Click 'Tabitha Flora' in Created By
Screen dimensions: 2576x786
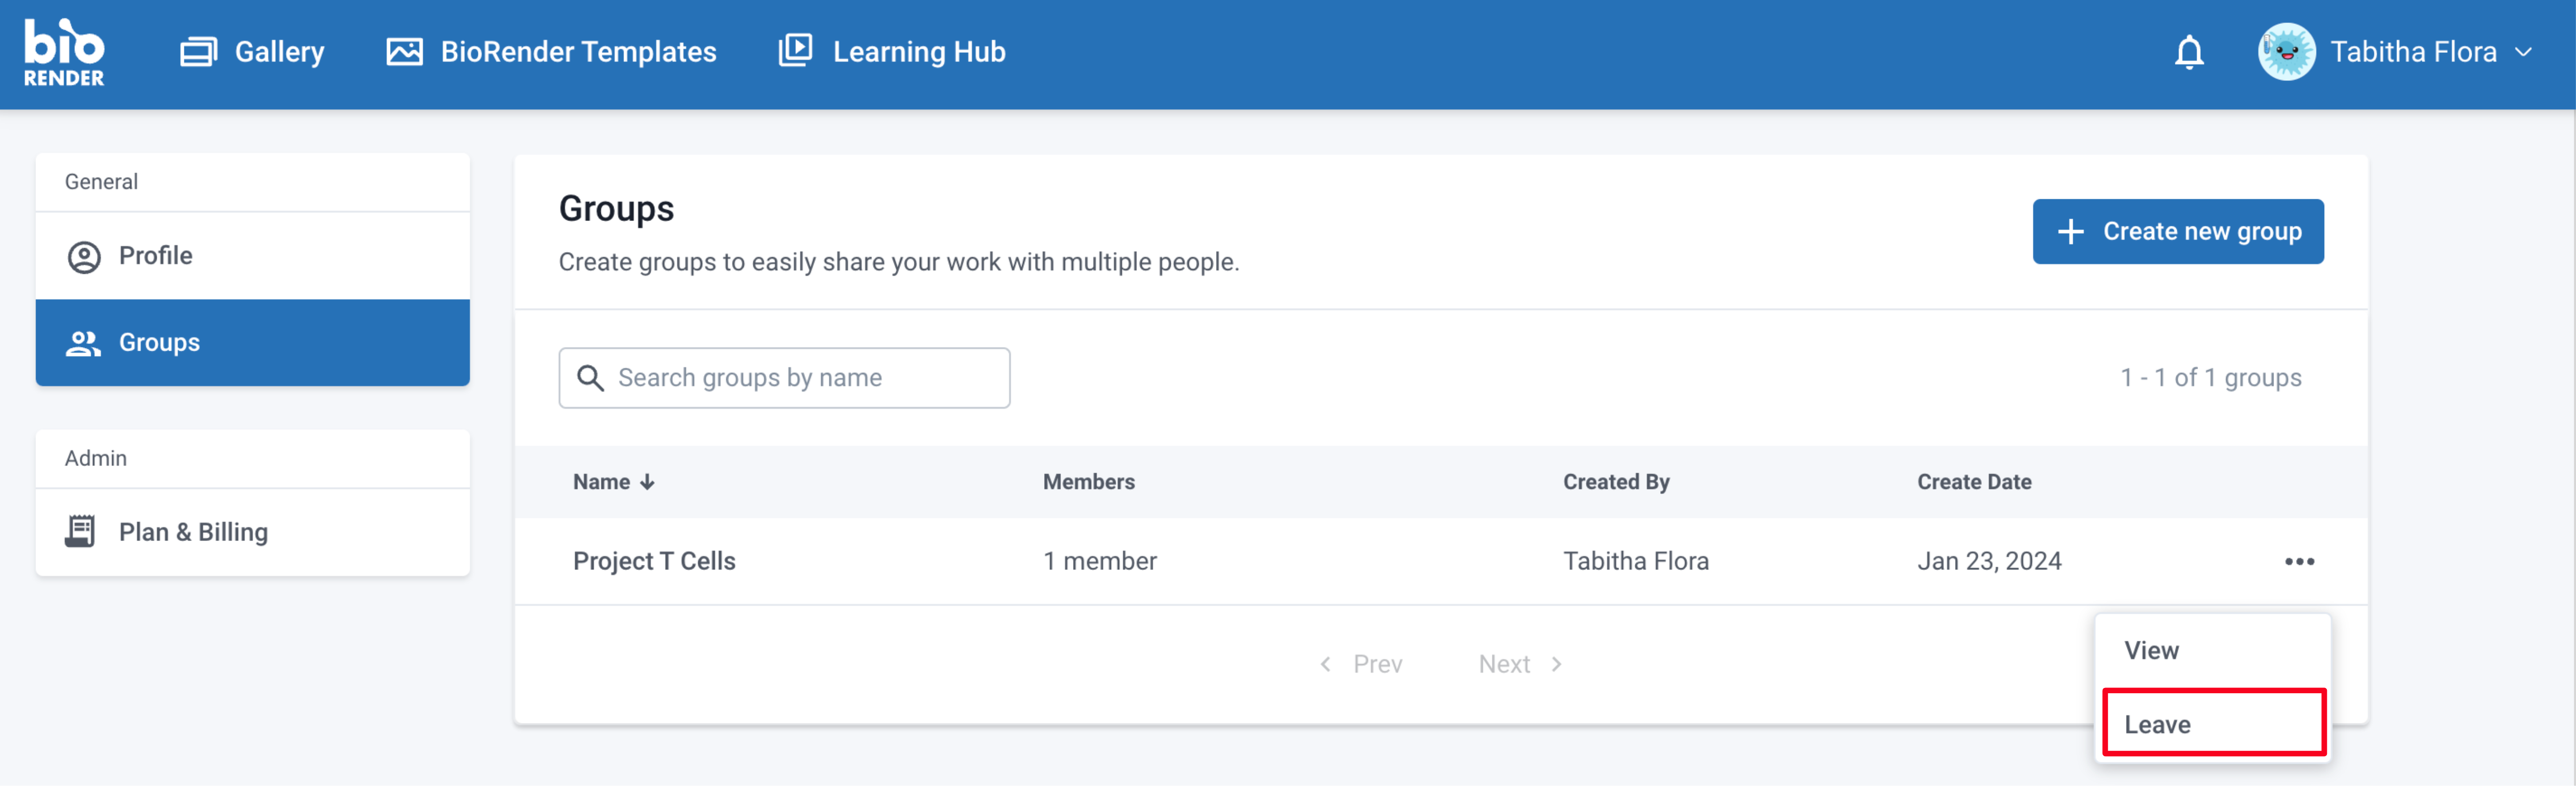(x=1636, y=561)
